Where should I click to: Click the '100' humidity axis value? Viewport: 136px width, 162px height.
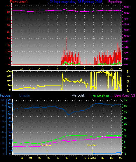tap(3, 100)
